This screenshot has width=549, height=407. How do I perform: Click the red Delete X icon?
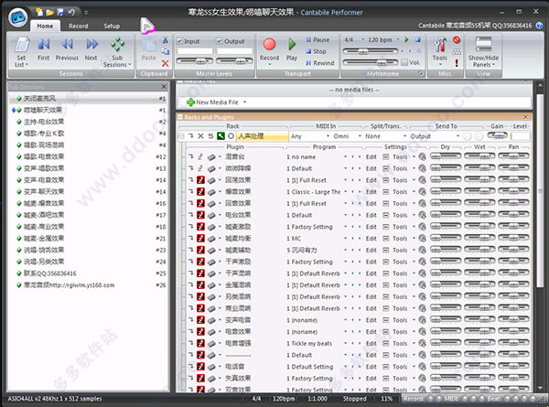tap(166, 63)
